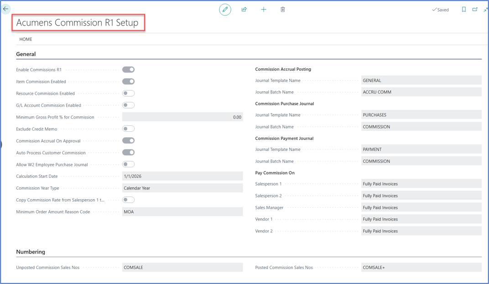489x284 pixels.
Task: Open Salesperson 1 pay commission dropdown
Action: (x=421, y=184)
